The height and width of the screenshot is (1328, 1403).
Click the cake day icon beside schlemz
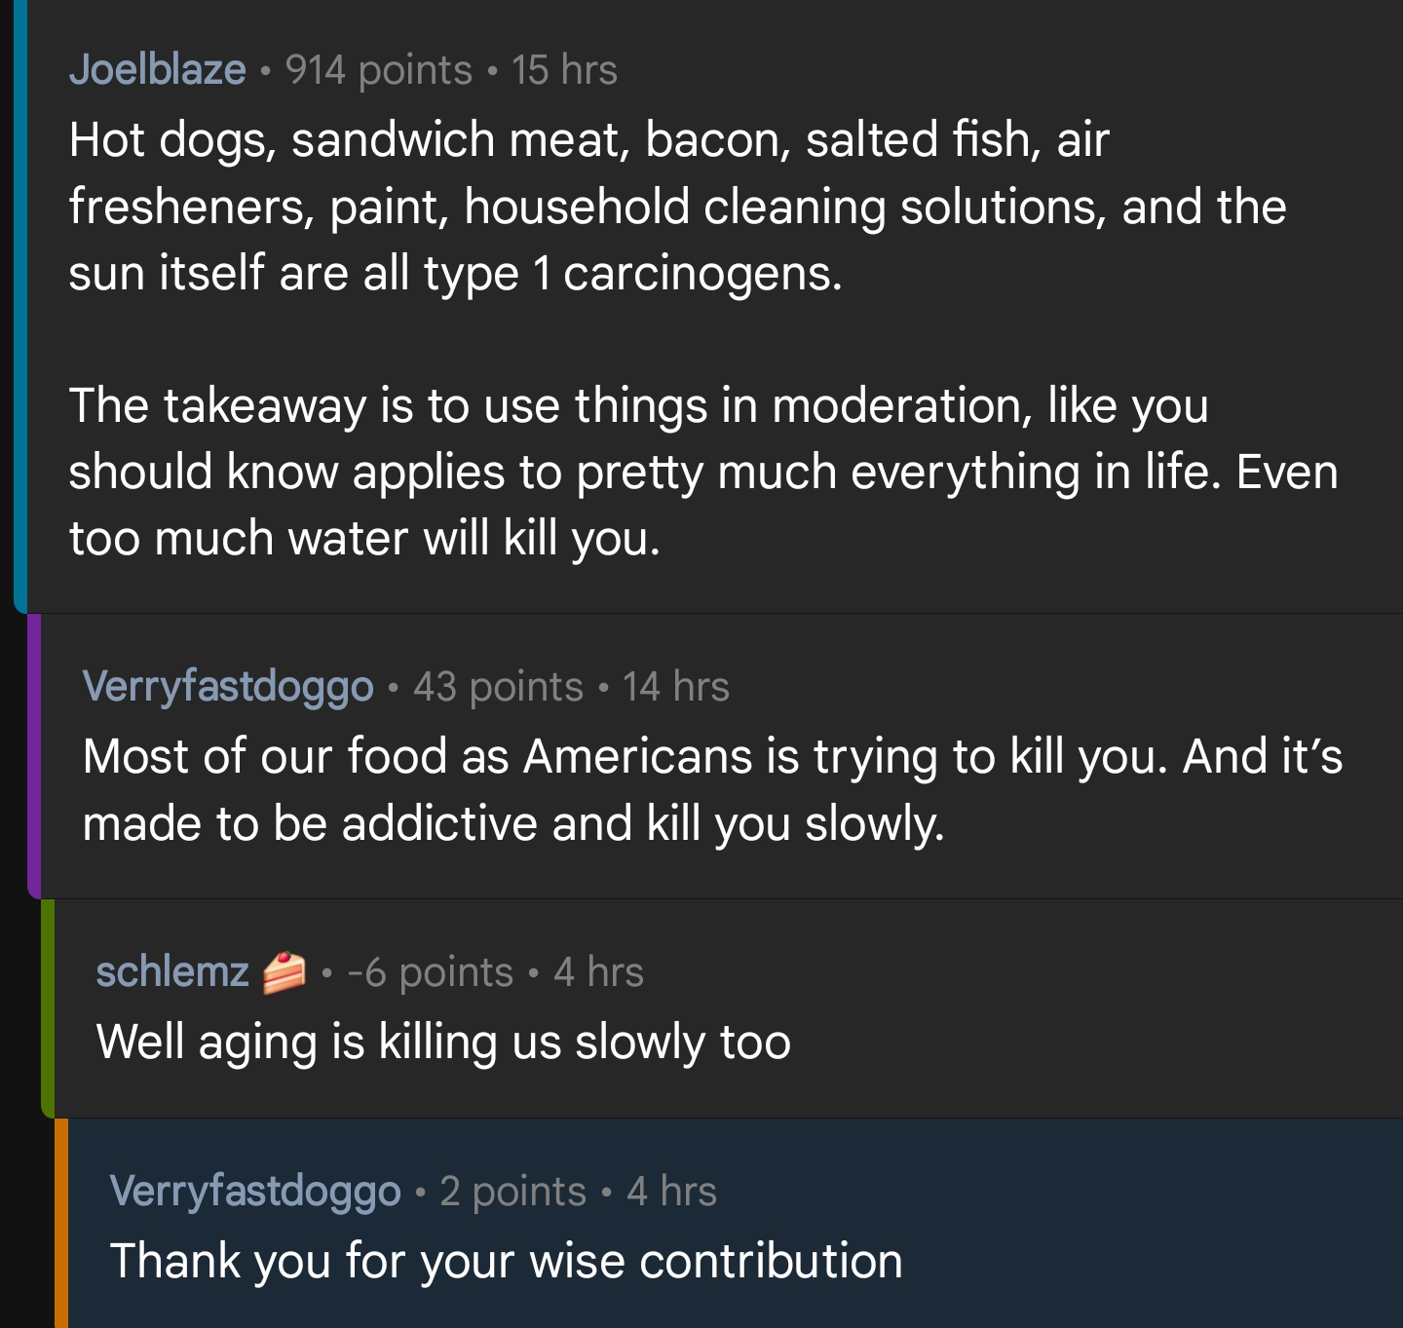[284, 972]
